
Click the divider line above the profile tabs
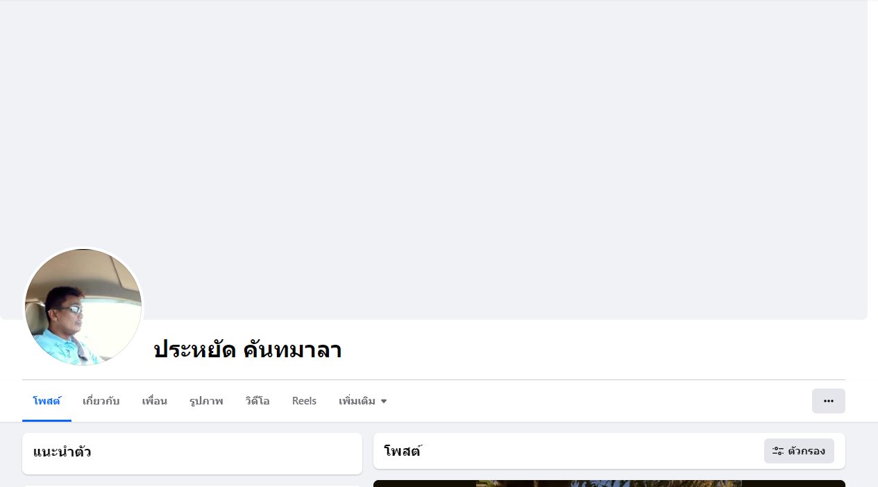click(434, 379)
